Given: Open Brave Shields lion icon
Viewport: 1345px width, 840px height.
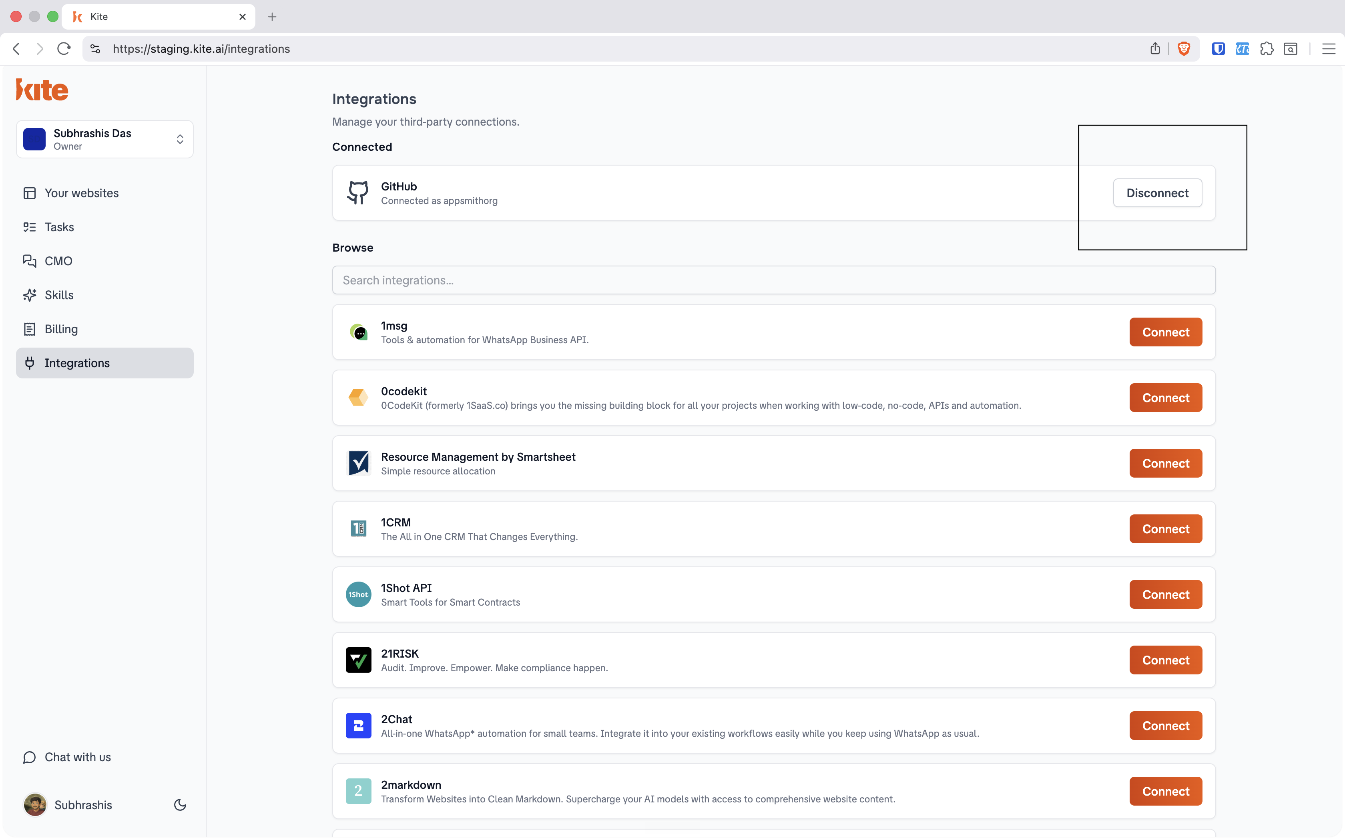Looking at the screenshot, I should pos(1184,49).
